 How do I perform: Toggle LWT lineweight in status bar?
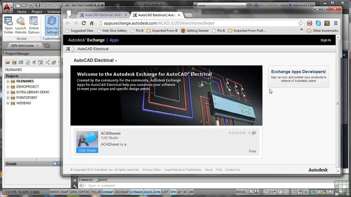coord(166,192)
